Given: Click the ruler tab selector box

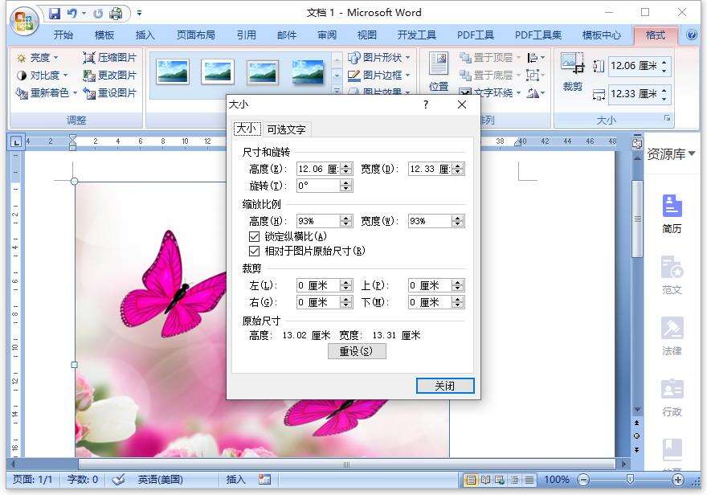Looking at the screenshot, I should pyautogui.click(x=16, y=142).
